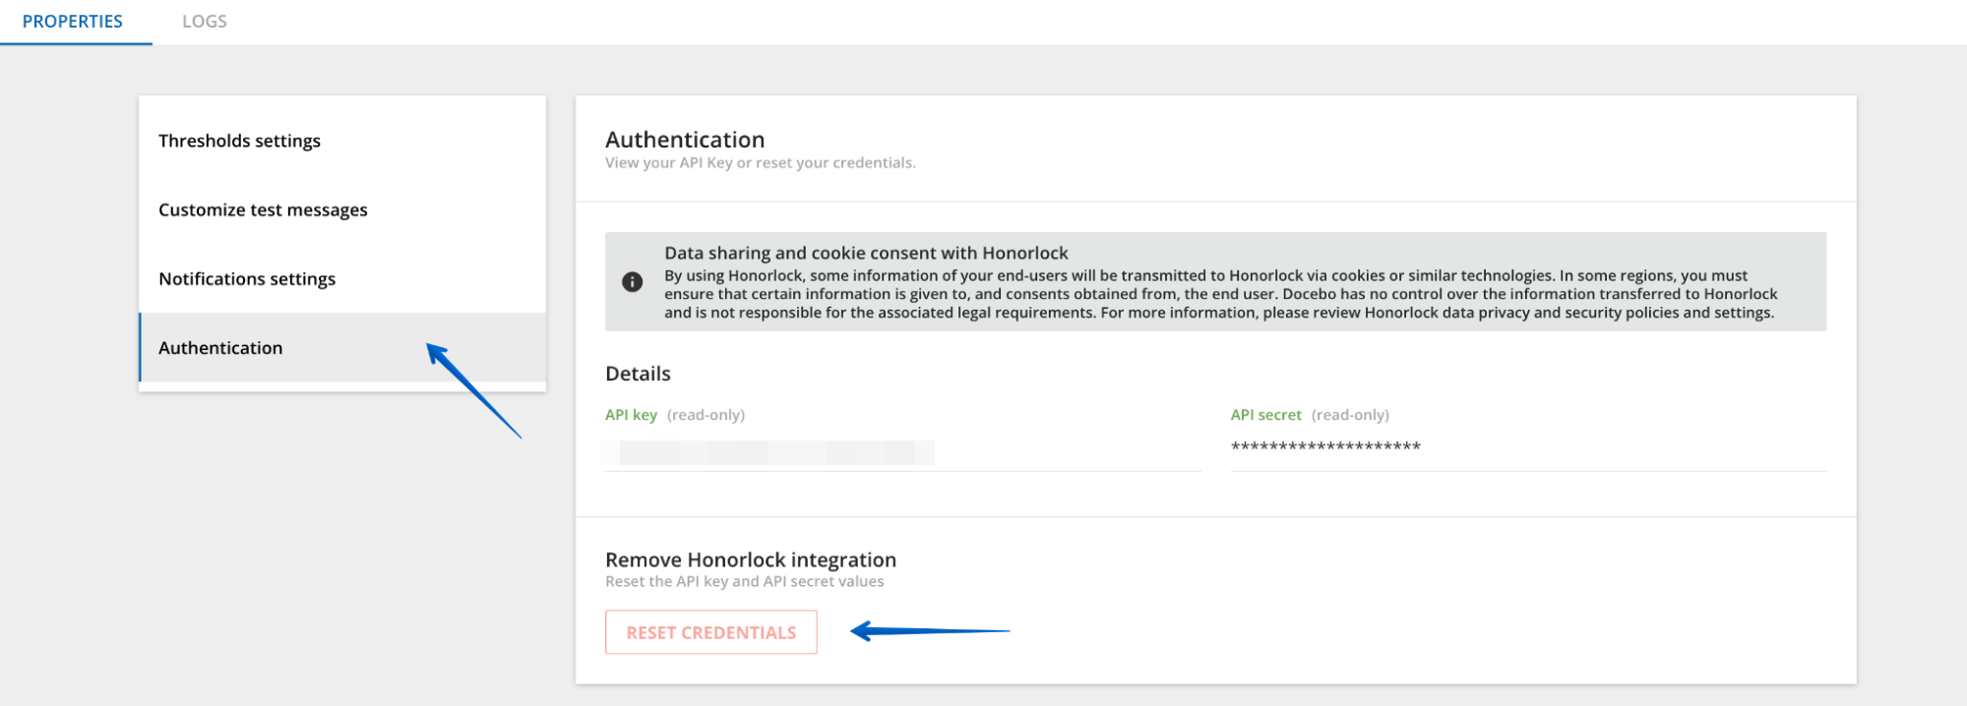This screenshot has width=1967, height=706.
Task: Click the info icon in consent notice
Action: coord(633,282)
